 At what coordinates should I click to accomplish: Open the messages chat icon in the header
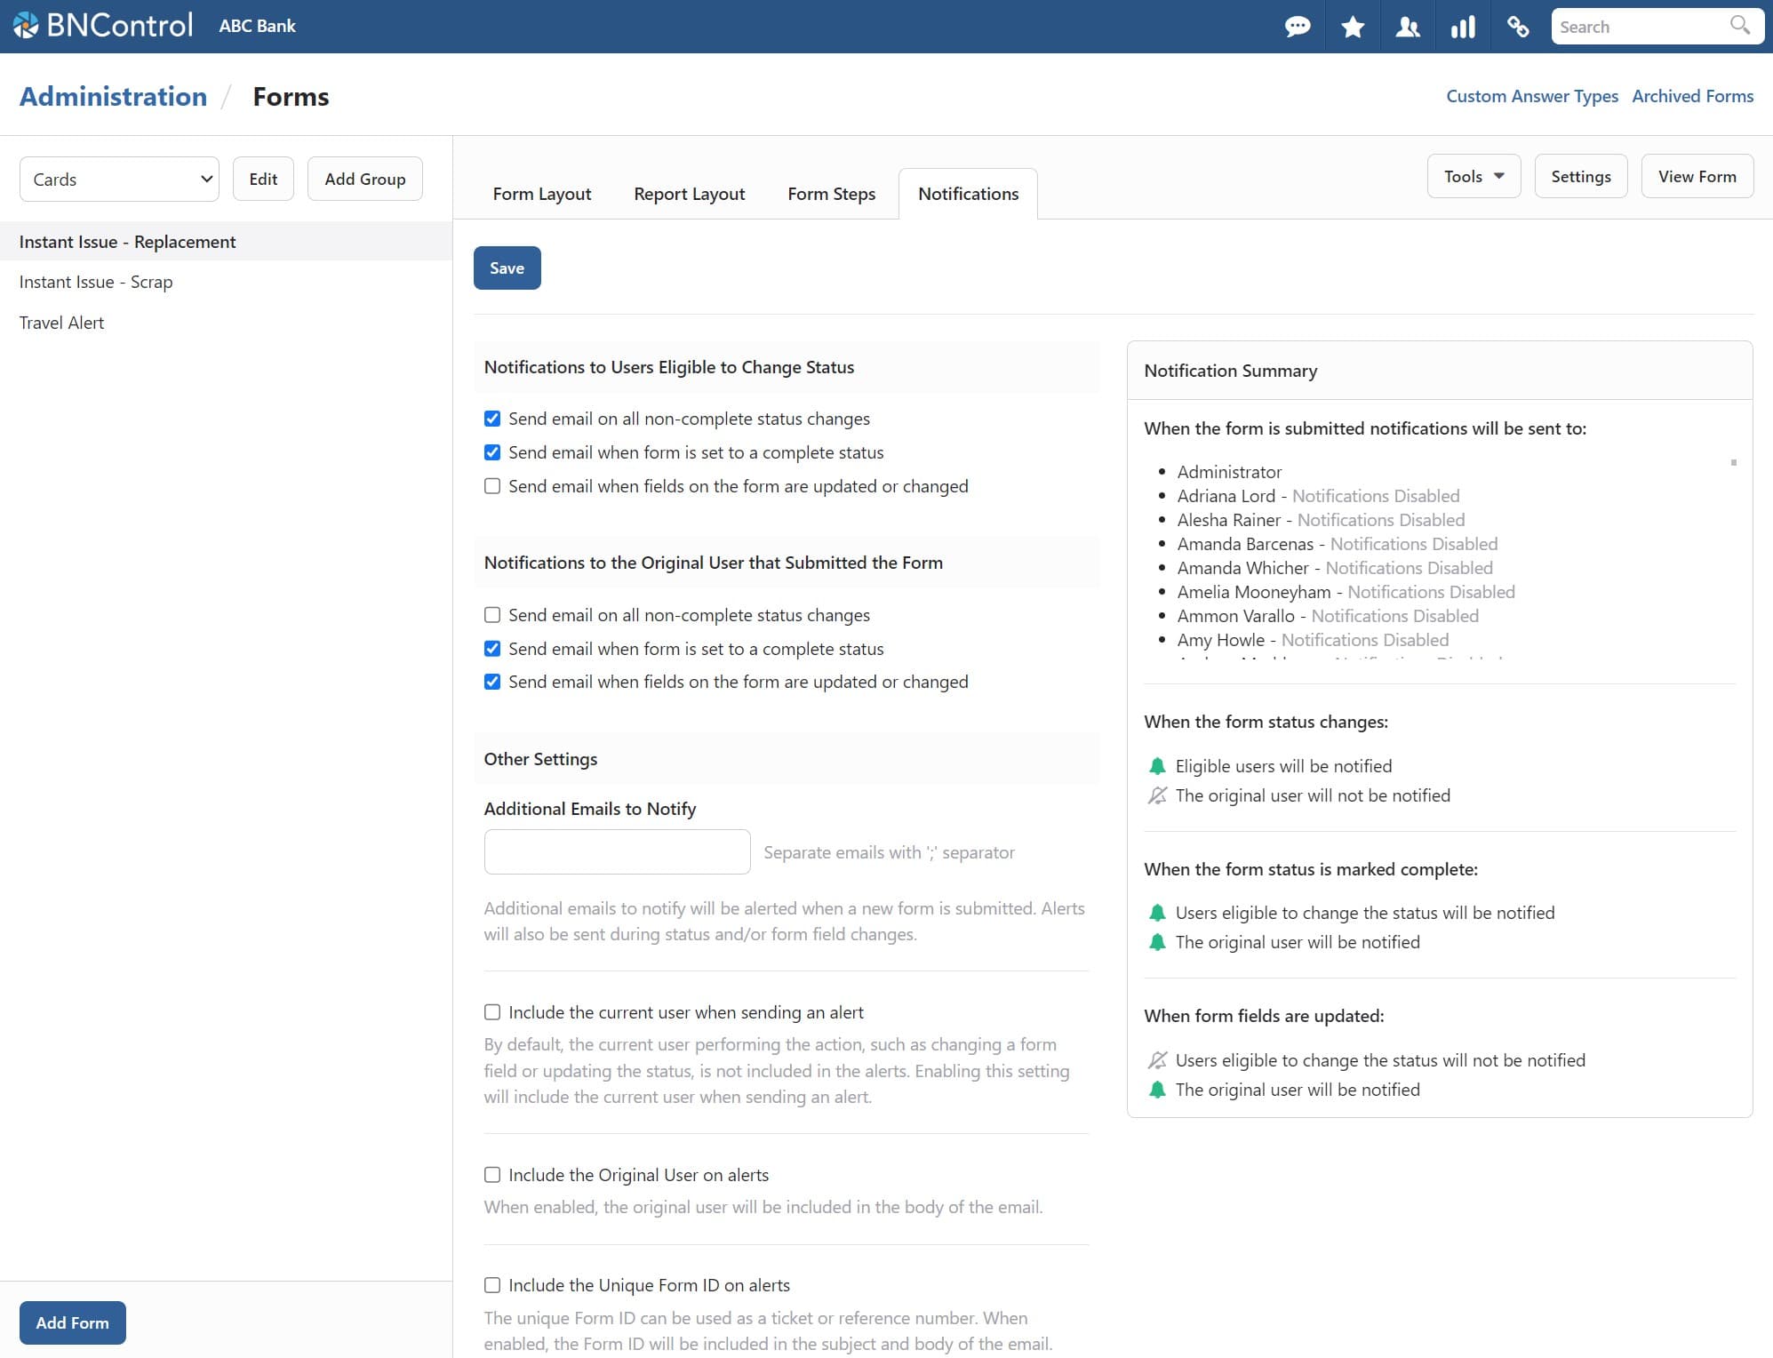coord(1298,27)
